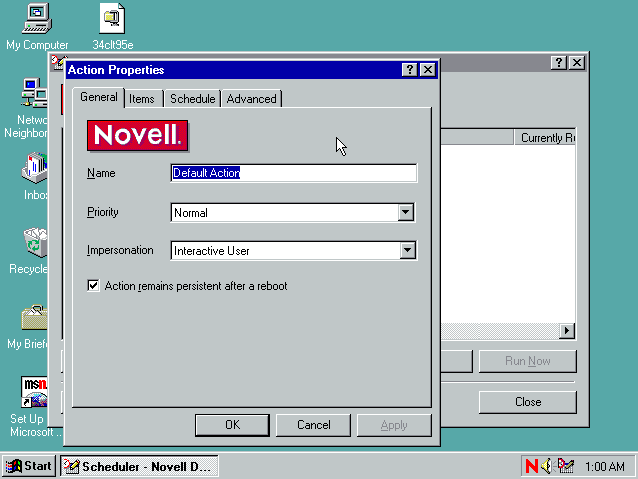Uncheck Action remains persistent after a reboot
638x479 pixels.
tap(94, 286)
